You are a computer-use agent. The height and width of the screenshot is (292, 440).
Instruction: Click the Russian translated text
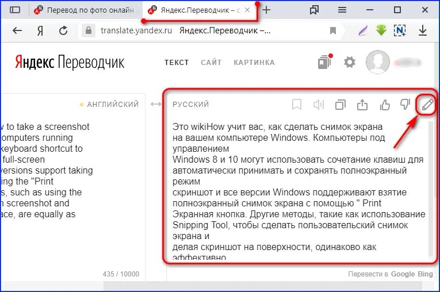coord(298,192)
